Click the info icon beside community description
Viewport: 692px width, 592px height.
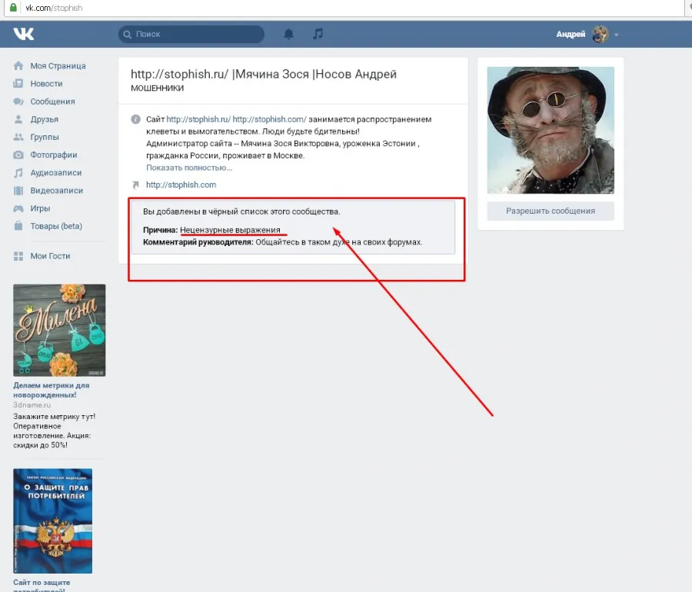[x=135, y=119]
